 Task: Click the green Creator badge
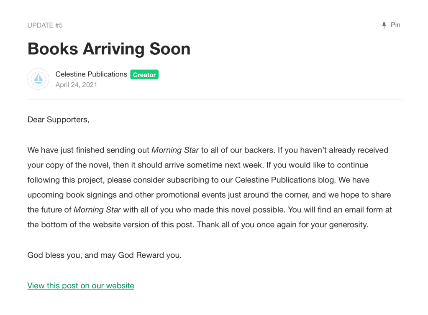144,75
